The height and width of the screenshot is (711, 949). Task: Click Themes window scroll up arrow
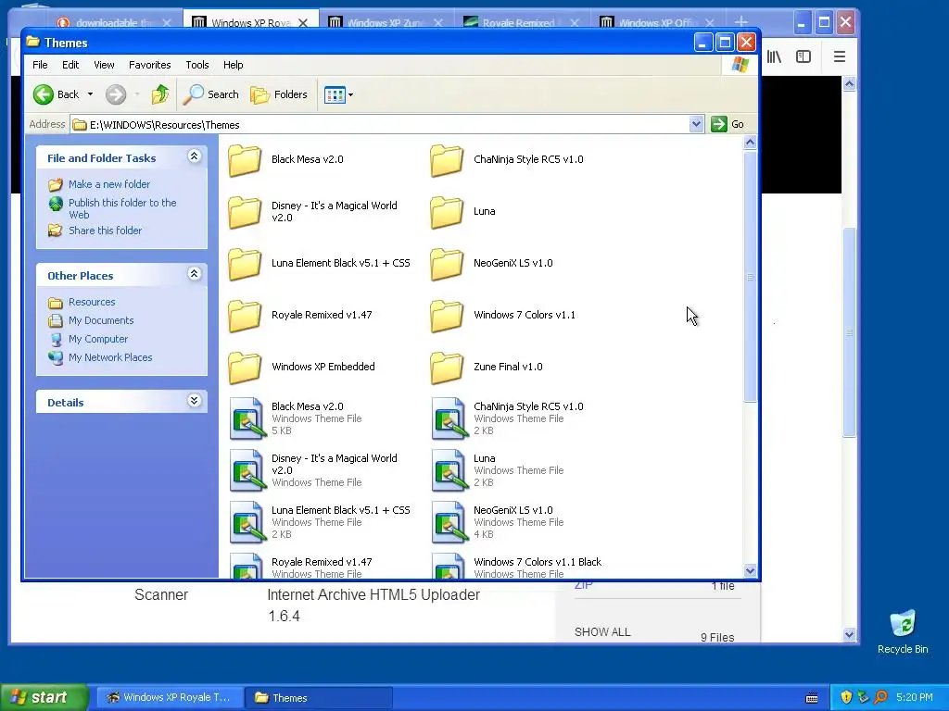click(x=750, y=143)
